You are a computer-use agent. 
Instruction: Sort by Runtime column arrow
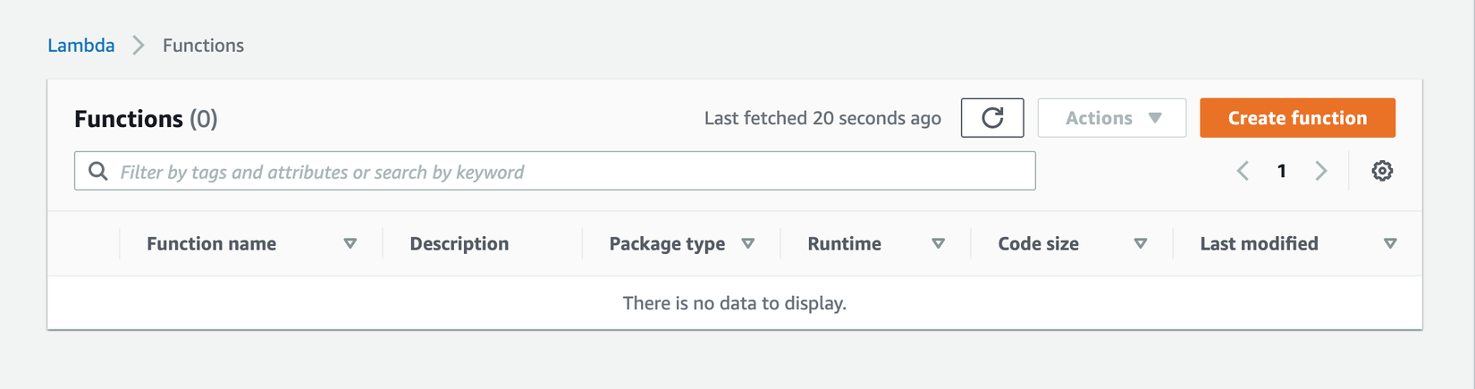939,243
